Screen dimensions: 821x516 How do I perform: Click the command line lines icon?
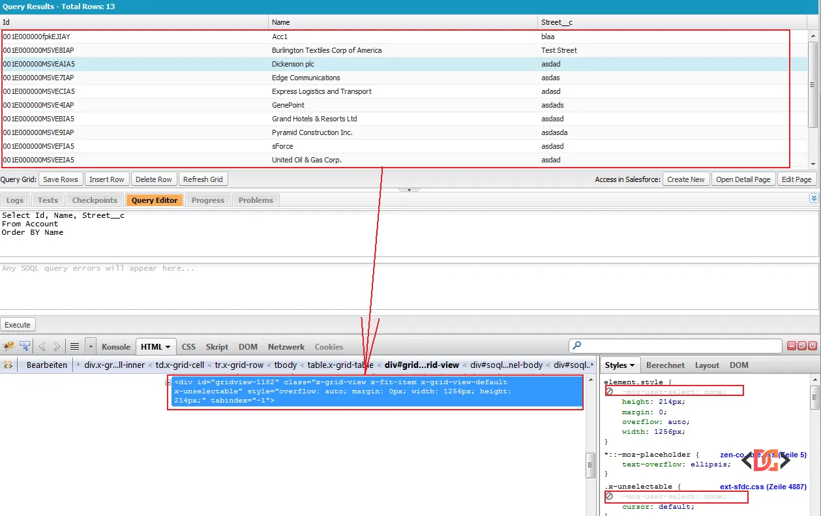(x=74, y=346)
